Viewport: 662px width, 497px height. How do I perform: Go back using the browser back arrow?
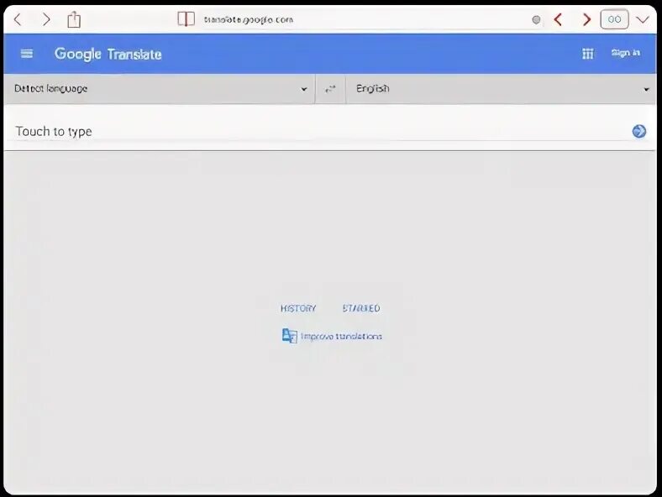18,19
